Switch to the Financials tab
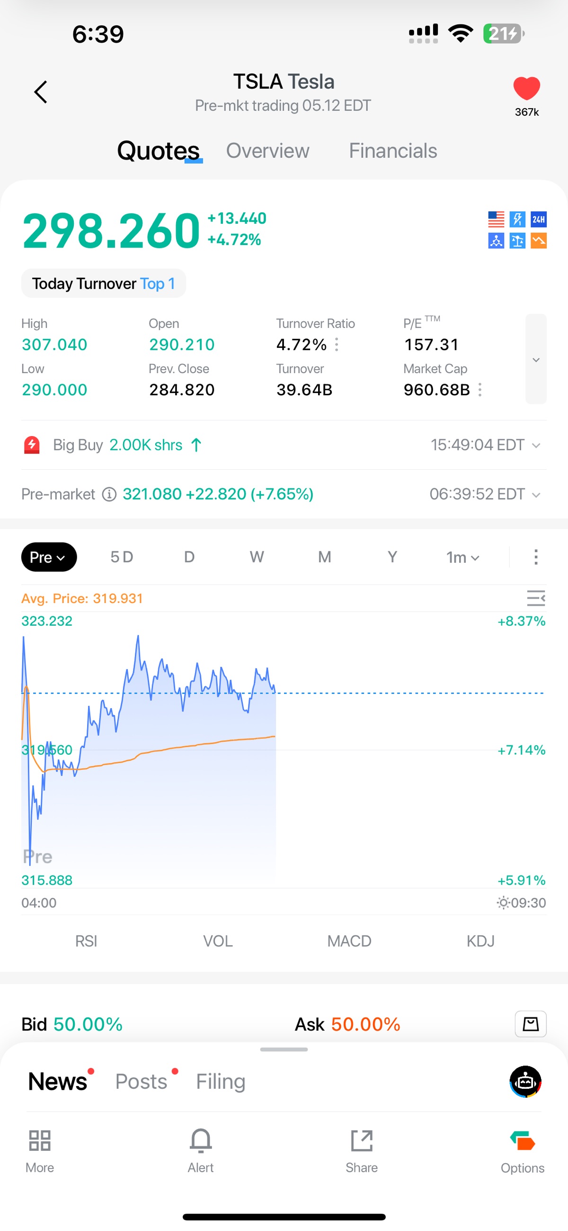This screenshot has width=568, height=1231. (x=392, y=151)
